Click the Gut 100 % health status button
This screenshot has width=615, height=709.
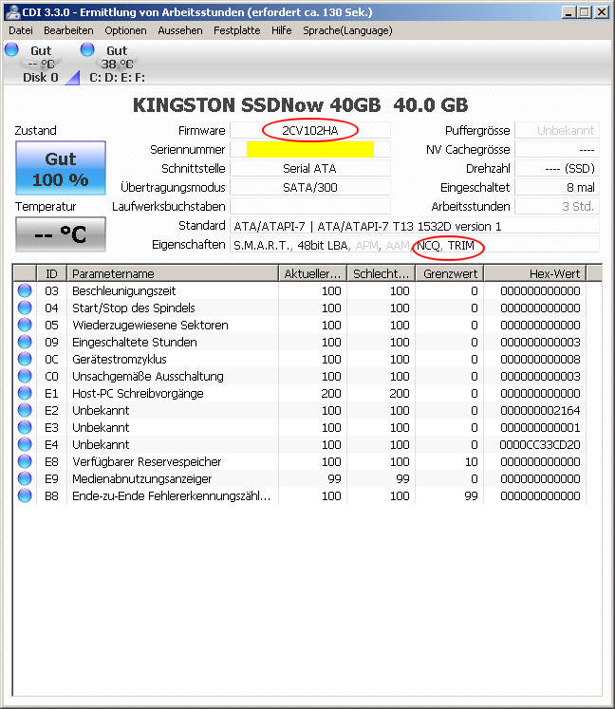coord(61,168)
